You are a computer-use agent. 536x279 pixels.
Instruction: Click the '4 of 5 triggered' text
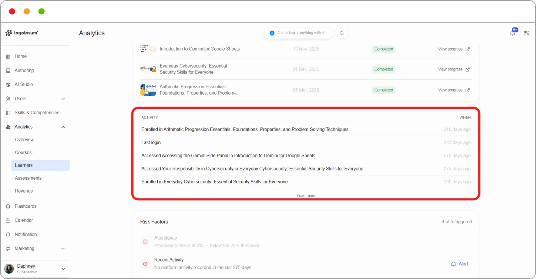(457, 222)
